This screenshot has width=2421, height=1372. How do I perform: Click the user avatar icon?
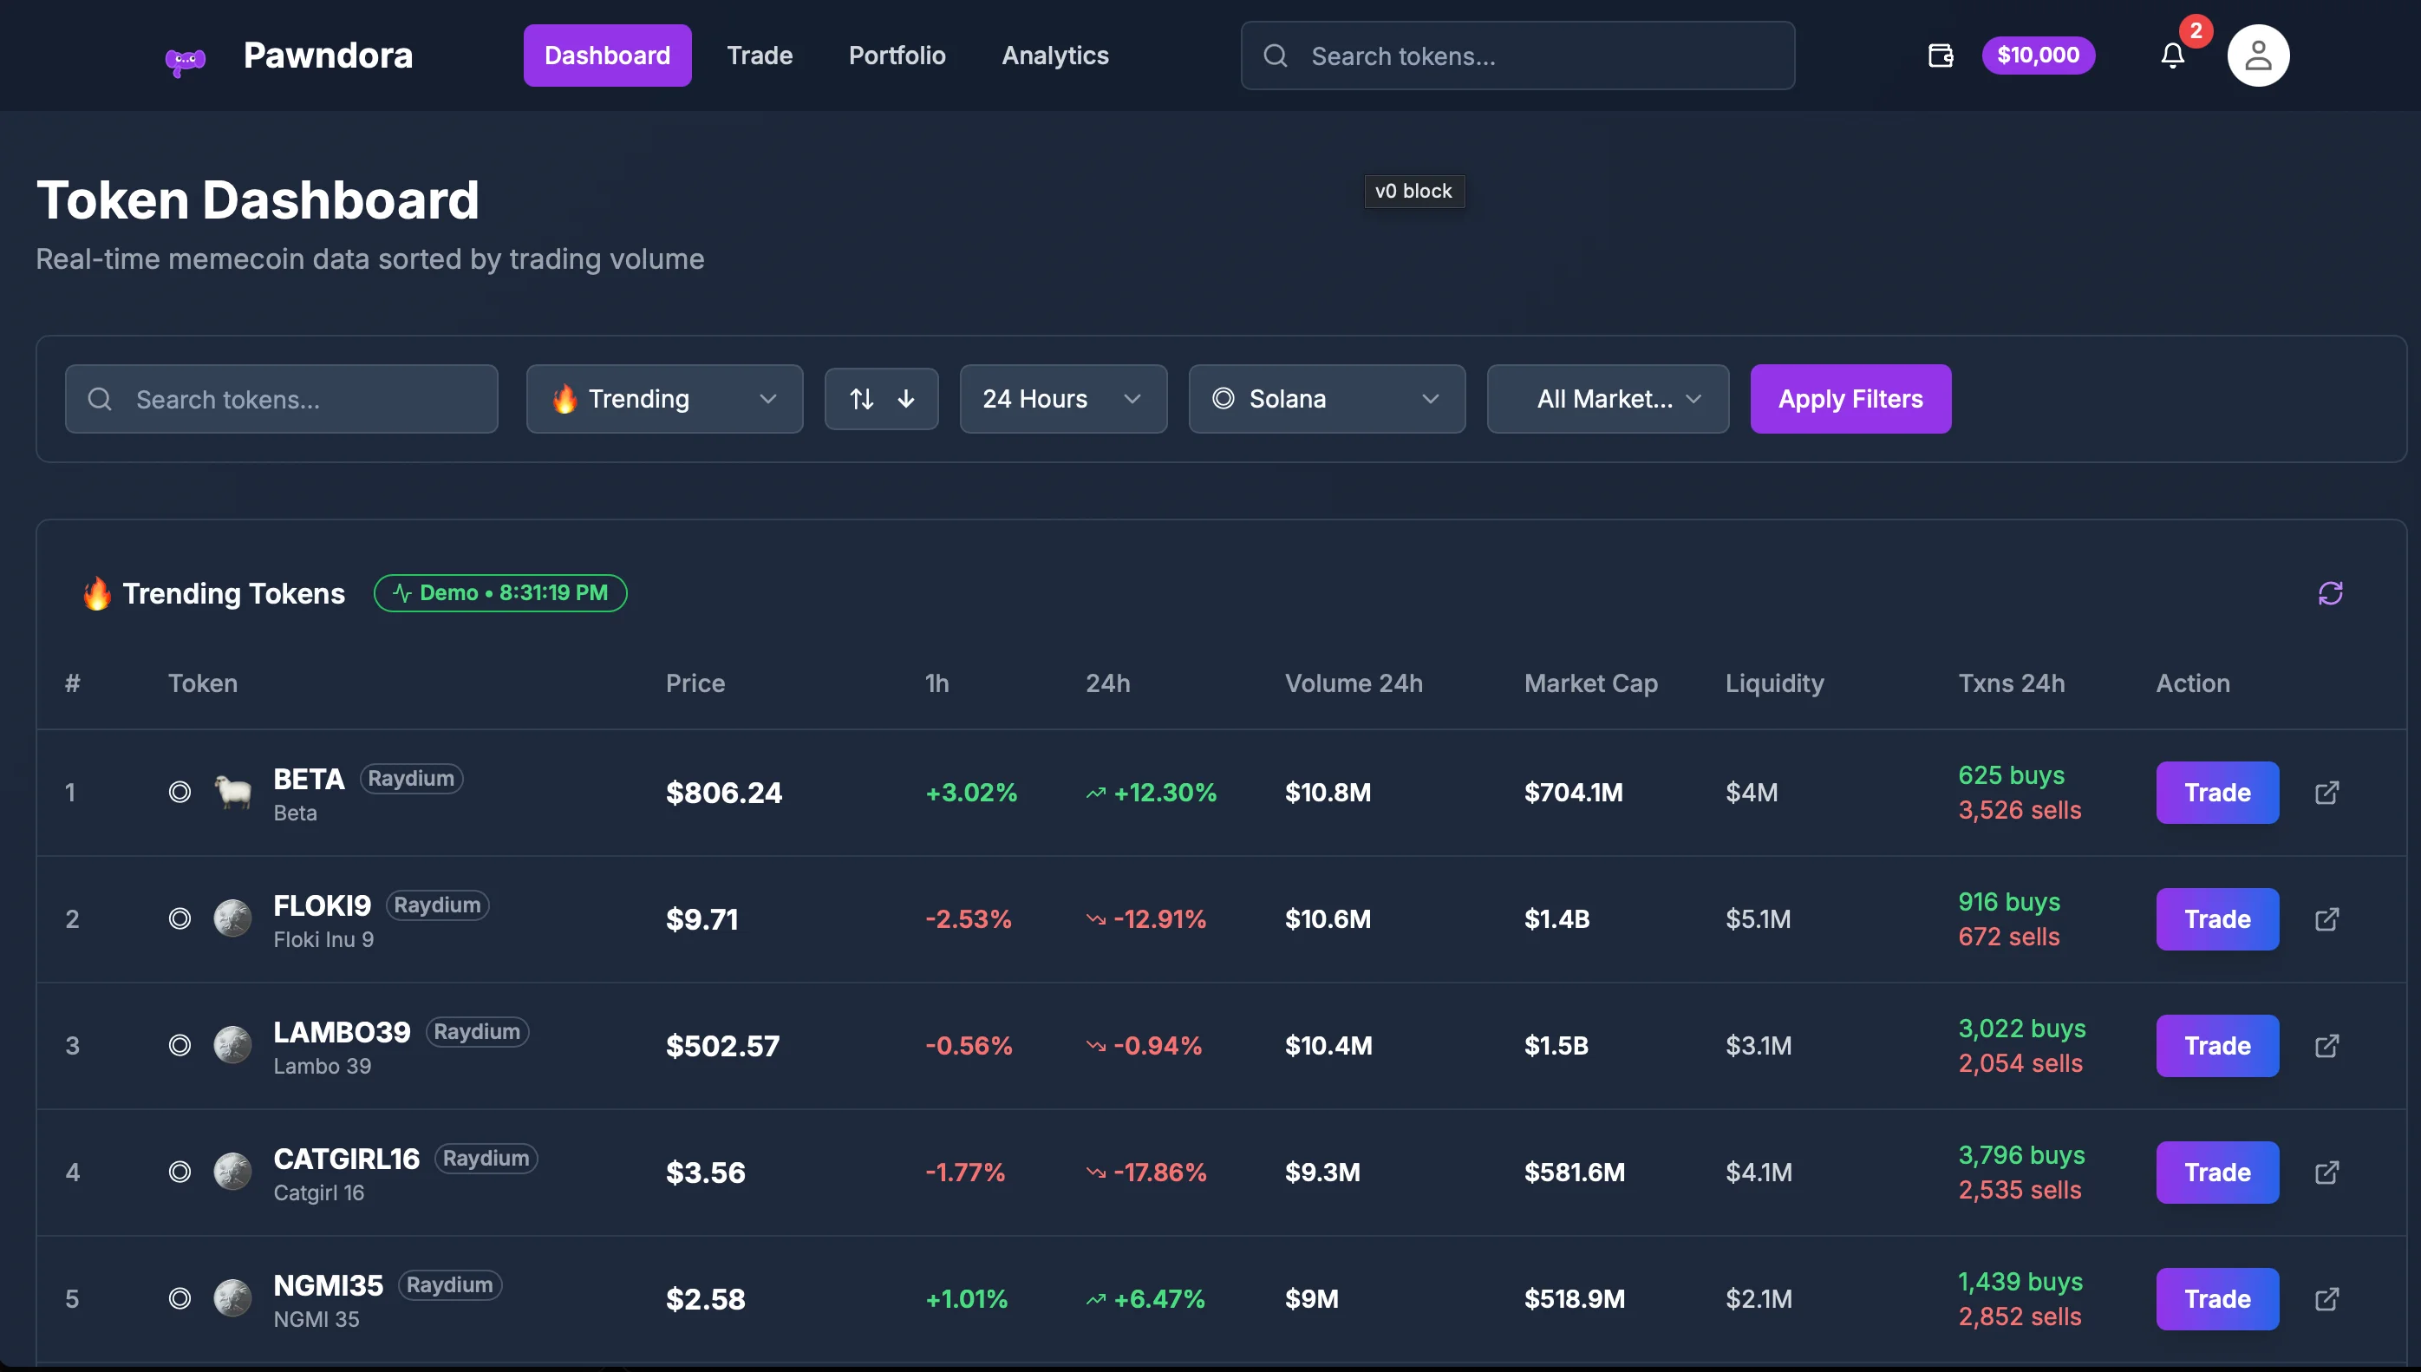[2258, 56]
